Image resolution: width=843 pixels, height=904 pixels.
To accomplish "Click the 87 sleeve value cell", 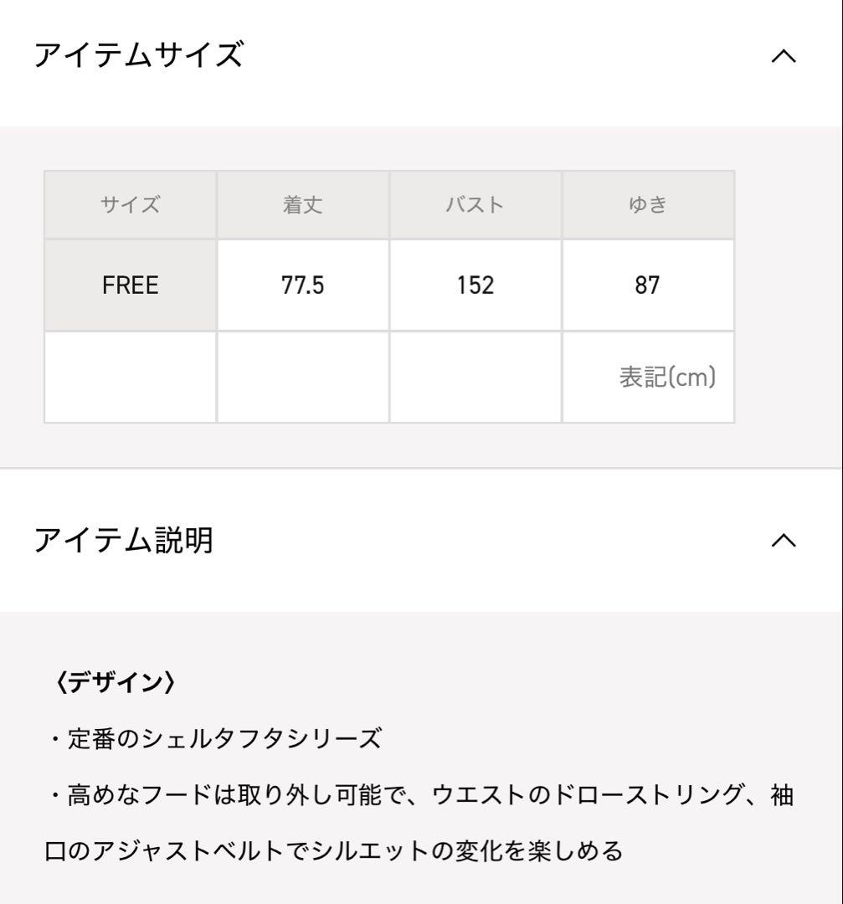I will tap(647, 285).
